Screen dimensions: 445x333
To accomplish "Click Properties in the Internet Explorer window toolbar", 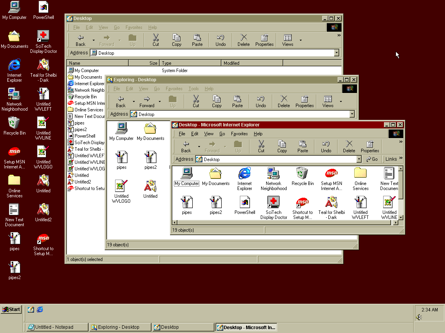I will [x=370, y=147].
